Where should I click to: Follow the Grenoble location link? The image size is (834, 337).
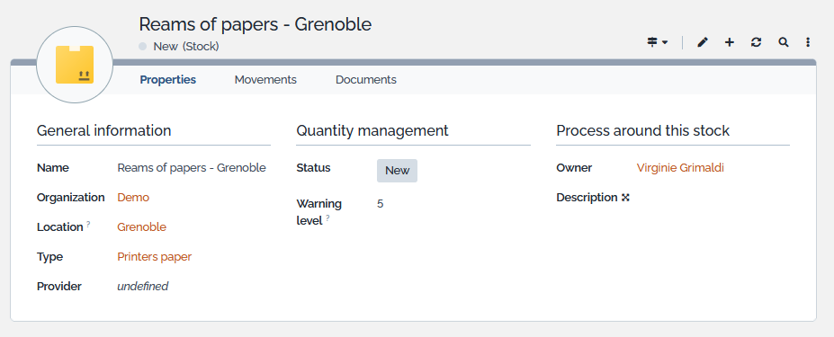point(141,227)
